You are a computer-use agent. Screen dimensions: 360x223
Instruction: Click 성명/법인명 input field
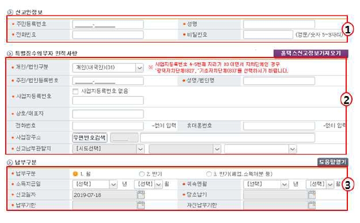tap(279, 81)
